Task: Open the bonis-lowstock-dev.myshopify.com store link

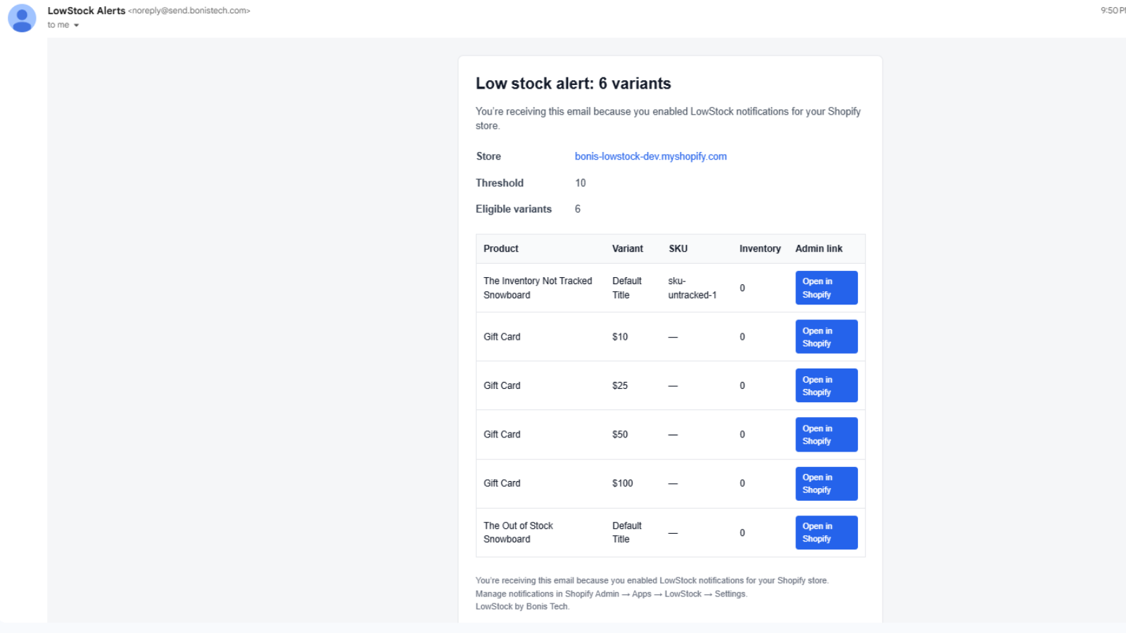Action: pos(650,155)
